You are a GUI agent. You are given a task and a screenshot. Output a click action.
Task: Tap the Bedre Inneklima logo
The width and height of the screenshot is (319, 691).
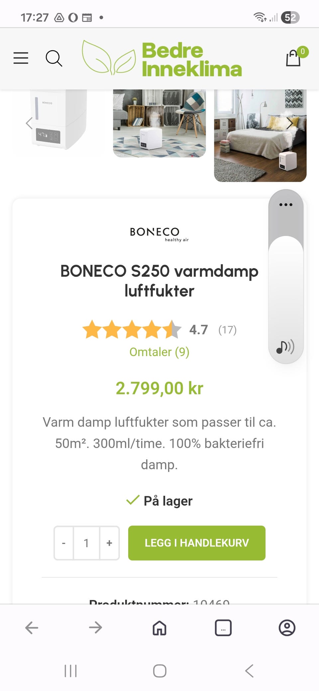(162, 59)
